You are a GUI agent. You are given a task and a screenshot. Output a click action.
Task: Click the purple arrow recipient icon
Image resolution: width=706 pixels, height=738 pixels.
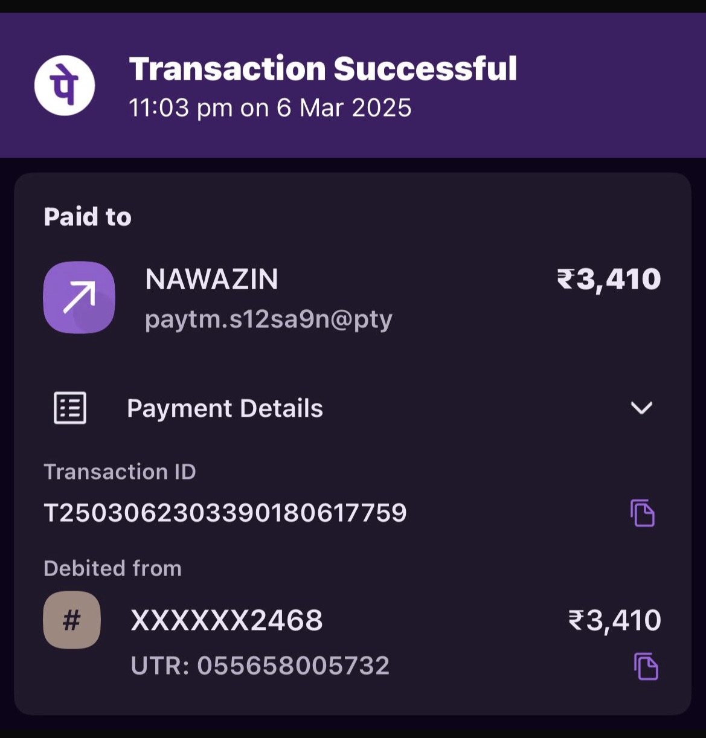tap(79, 297)
